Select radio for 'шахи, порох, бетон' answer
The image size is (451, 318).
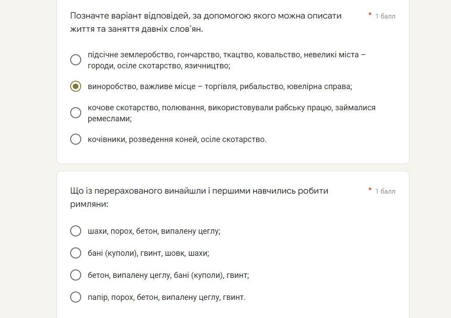point(75,231)
